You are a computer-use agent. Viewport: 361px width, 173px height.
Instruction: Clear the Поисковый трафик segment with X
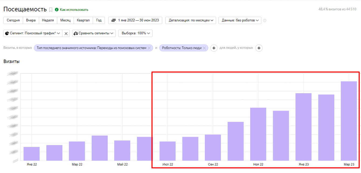66,33
